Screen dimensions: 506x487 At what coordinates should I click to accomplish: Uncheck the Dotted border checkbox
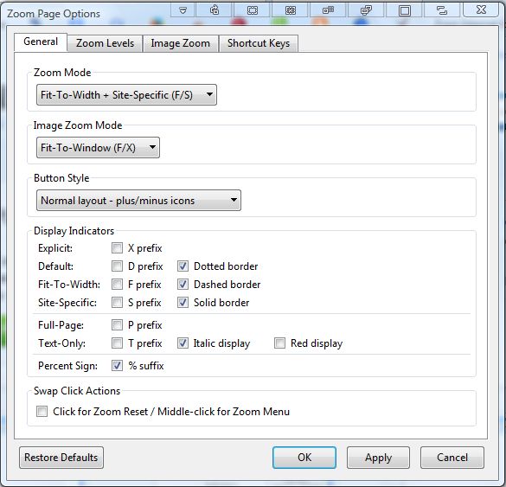click(x=183, y=266)
